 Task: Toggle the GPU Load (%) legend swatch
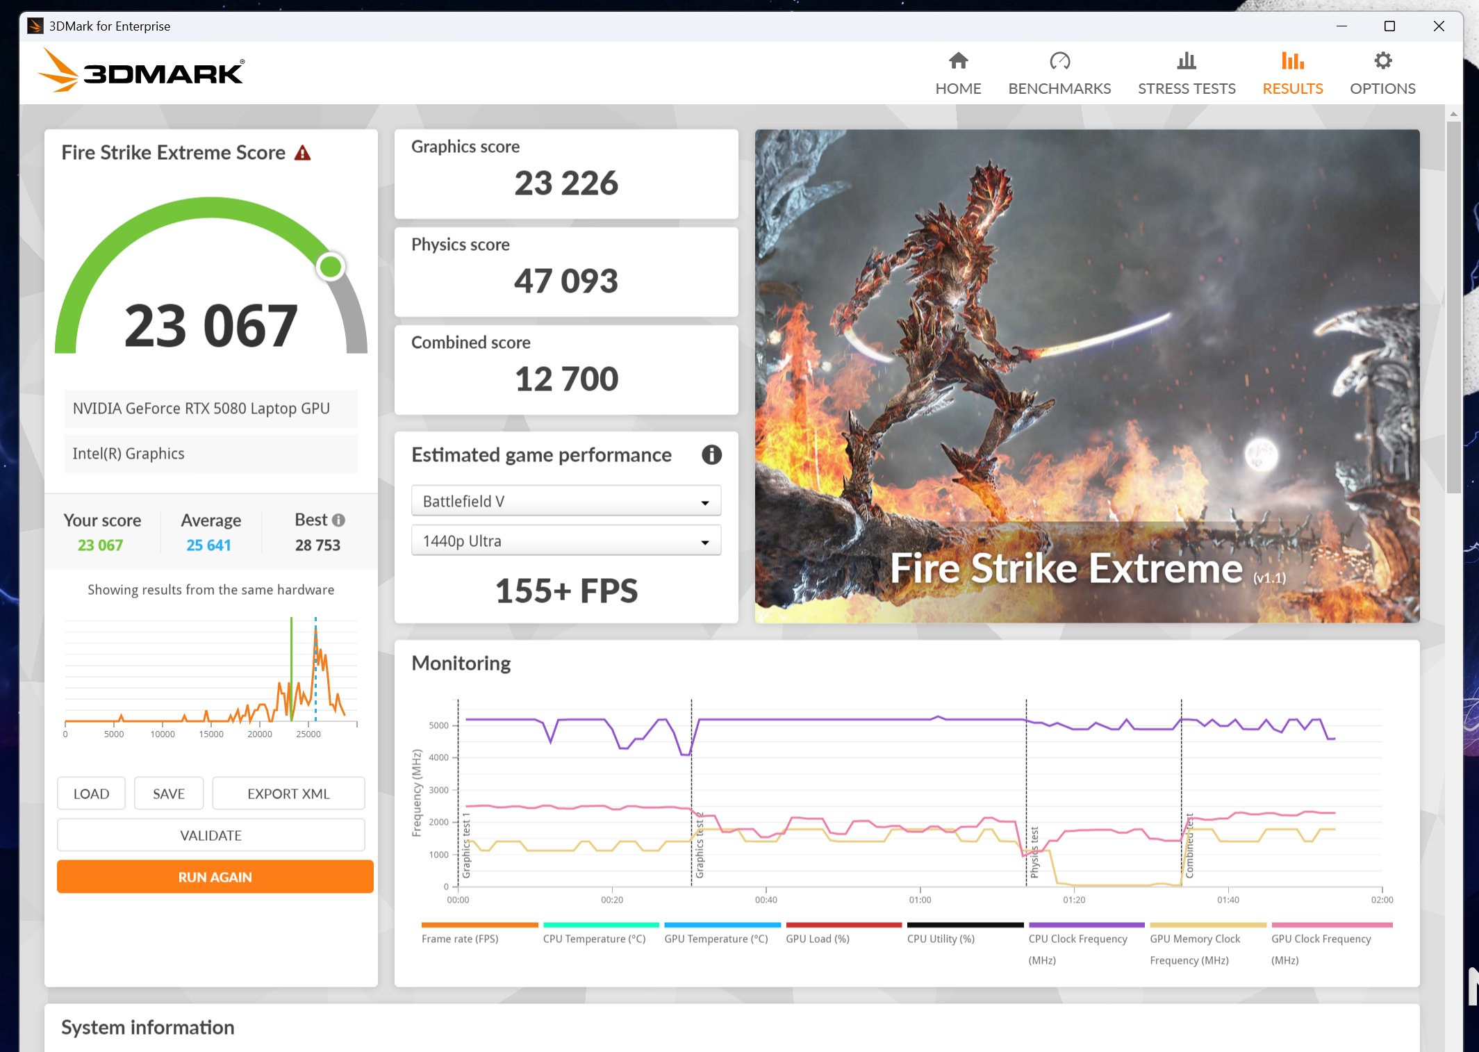click(843, 925)
